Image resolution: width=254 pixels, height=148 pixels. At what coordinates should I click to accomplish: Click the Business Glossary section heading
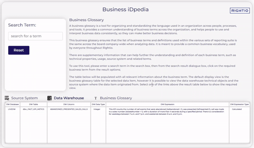pyautogui.click(x=86, y=20)
